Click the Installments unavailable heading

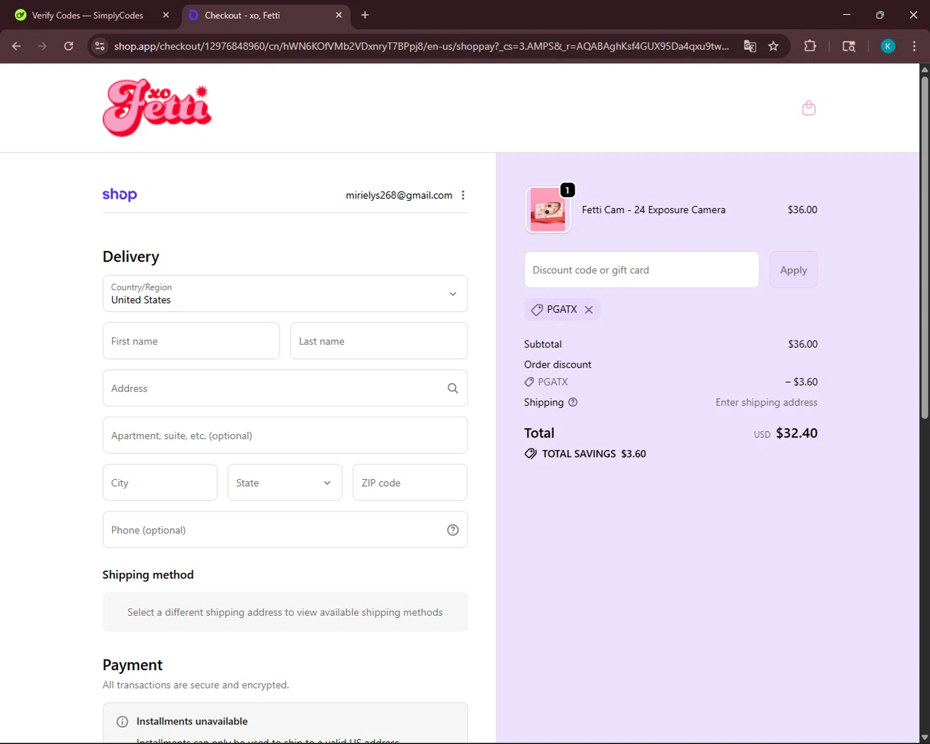(x=192, y=721)
